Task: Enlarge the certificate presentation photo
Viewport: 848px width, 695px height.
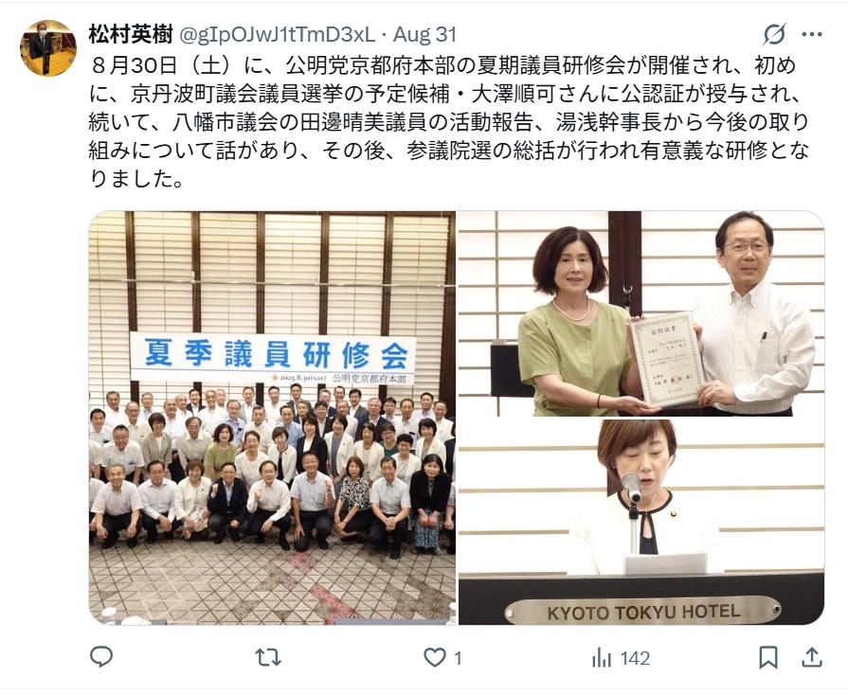Action: [641, 313]
